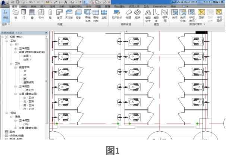226x157 pixels.
Task: Select the Curtain System (幕墙系统) tool
Action: click(88, 16)
